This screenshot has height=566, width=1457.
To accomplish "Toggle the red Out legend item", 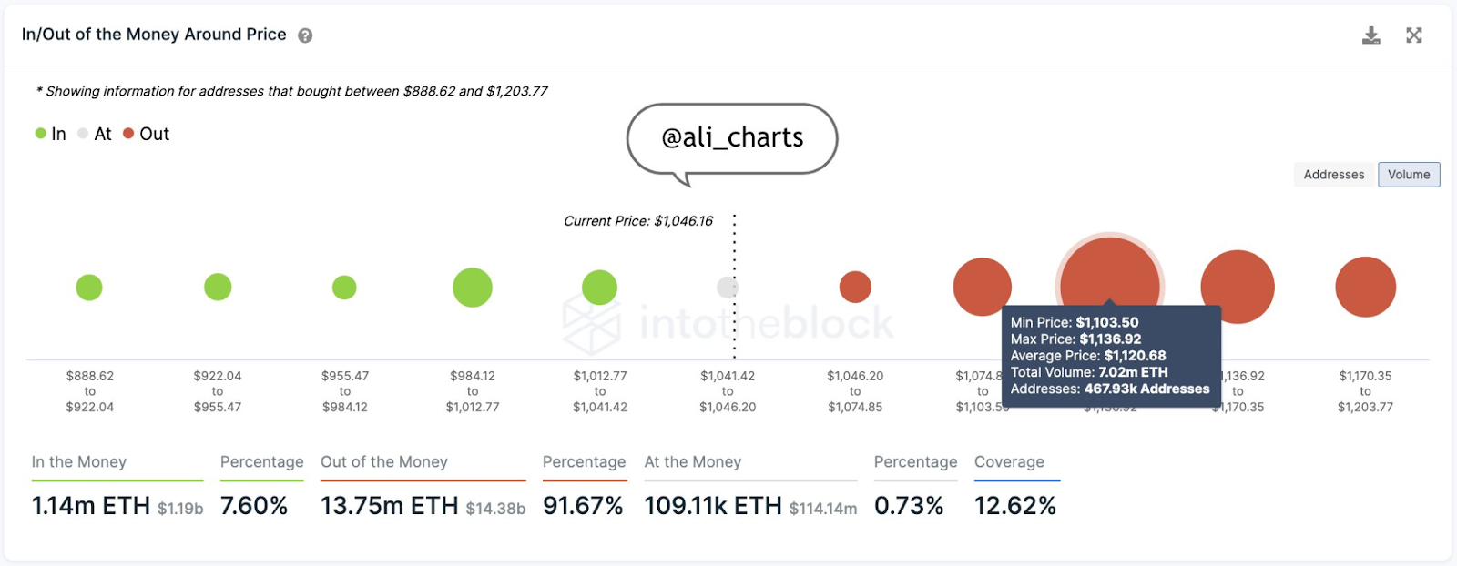I will tap(147, 134).
